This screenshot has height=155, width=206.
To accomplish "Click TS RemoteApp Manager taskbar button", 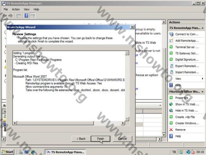I will [65, 152].
